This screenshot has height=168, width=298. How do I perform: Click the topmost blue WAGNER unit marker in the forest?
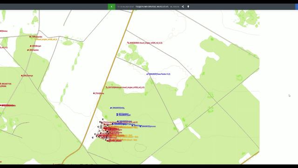coord(111,108)
